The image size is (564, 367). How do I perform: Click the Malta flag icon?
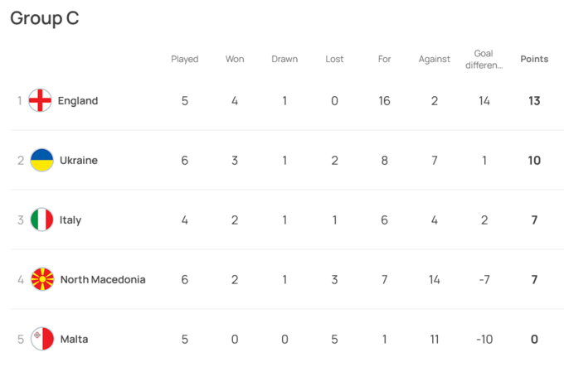(x=42, y=339)
